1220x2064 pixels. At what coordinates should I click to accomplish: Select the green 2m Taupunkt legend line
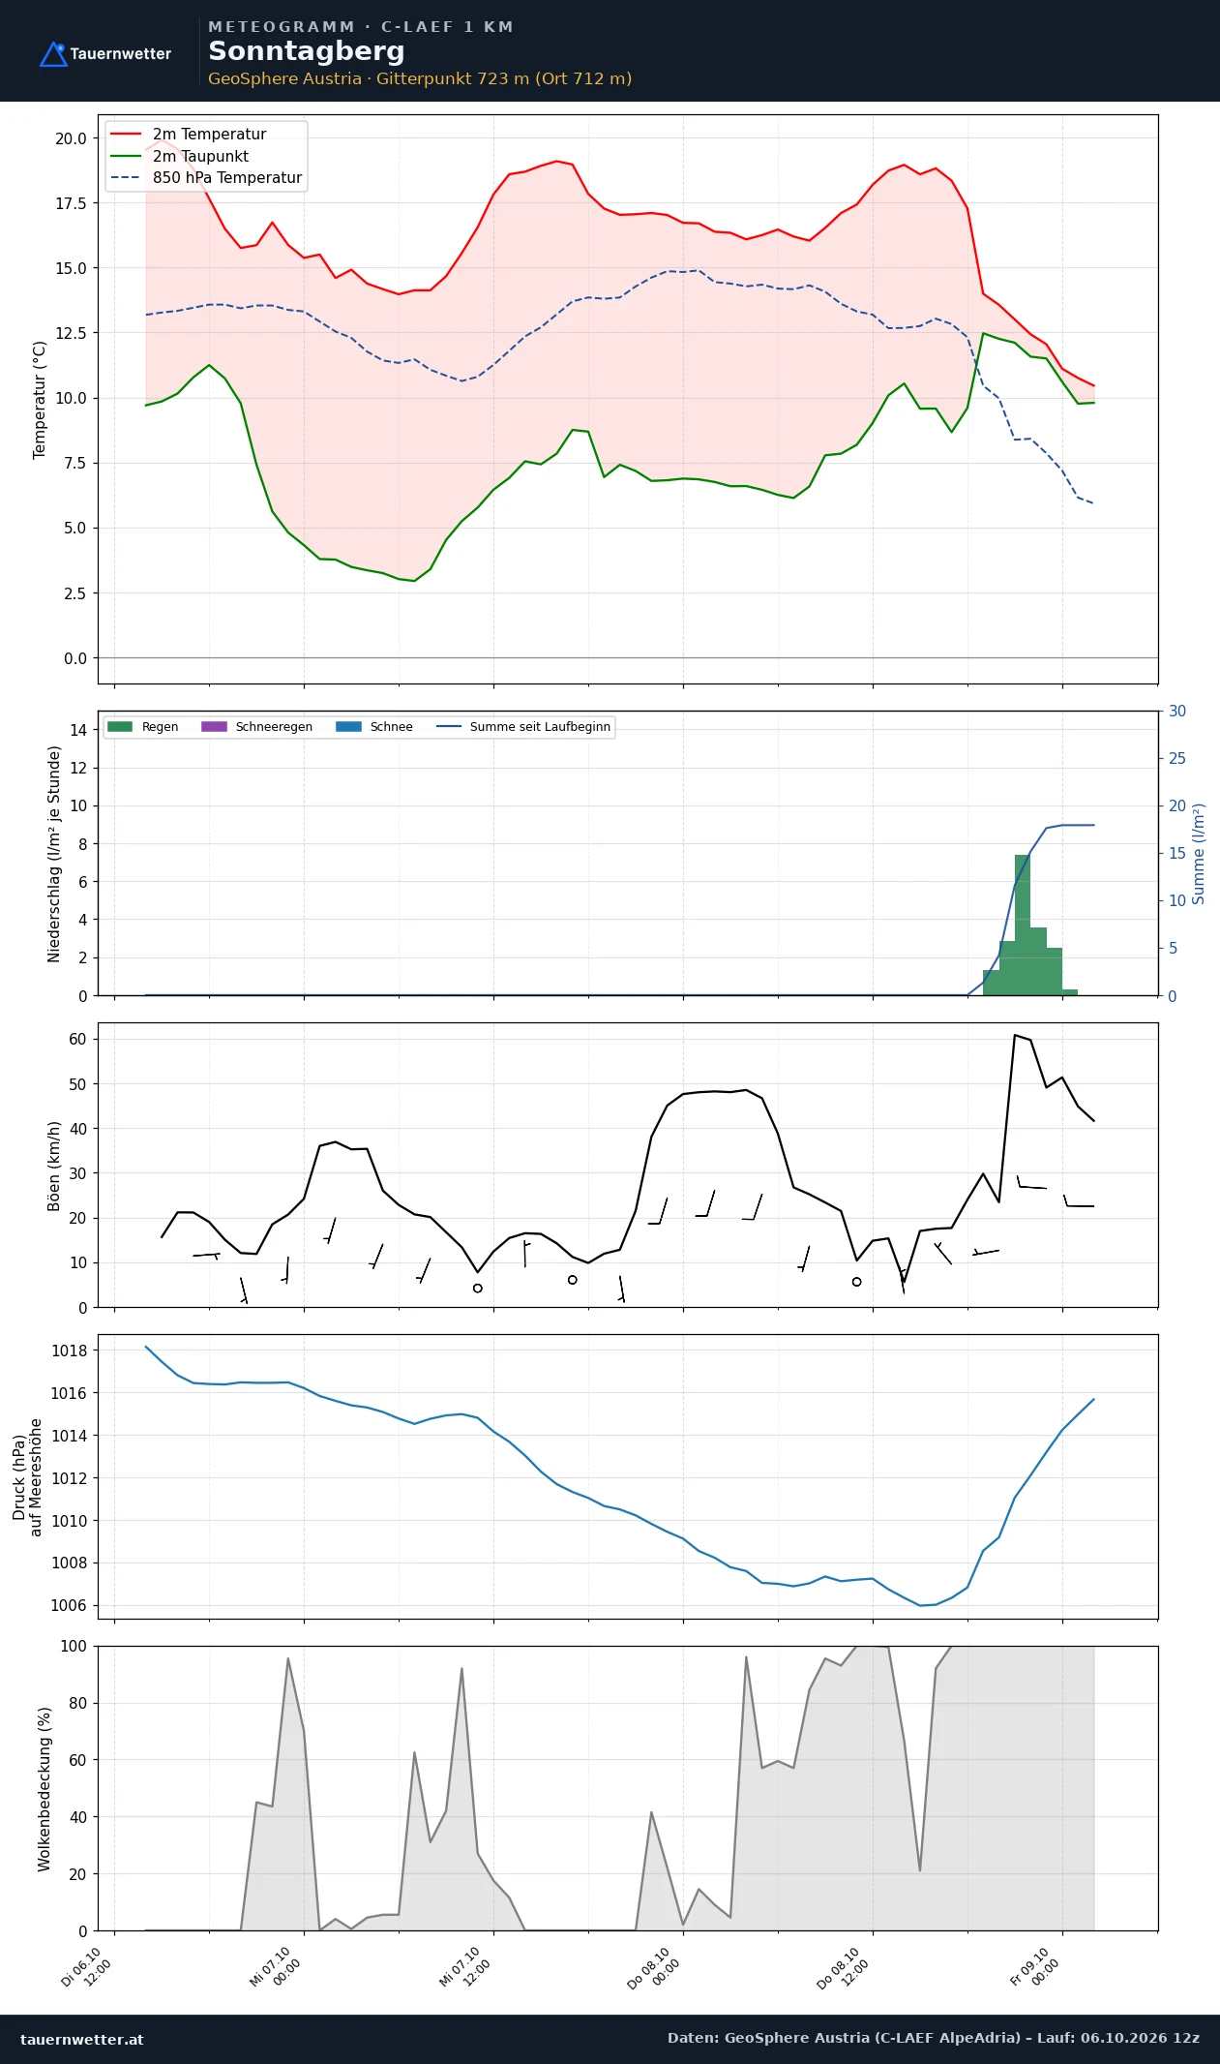126,156
